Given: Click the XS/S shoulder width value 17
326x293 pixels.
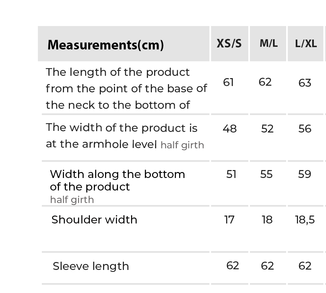Looking at the screenshot, I should point(229,220).
